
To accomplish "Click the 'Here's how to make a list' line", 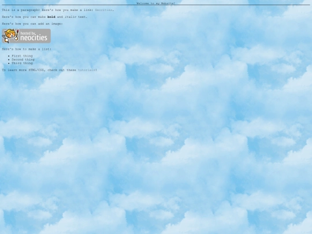I will [x=27, y=49].
